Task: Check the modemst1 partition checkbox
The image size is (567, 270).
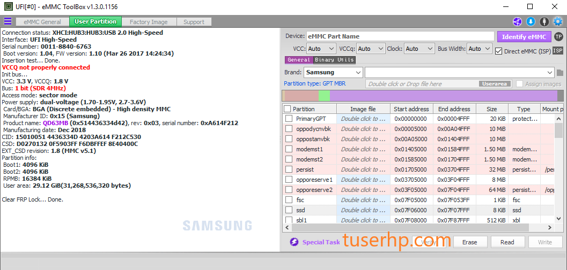Action: pos(289,149)
